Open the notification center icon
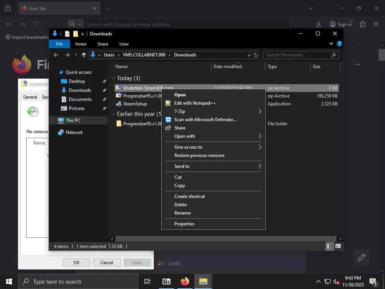 tap(373, 282)
